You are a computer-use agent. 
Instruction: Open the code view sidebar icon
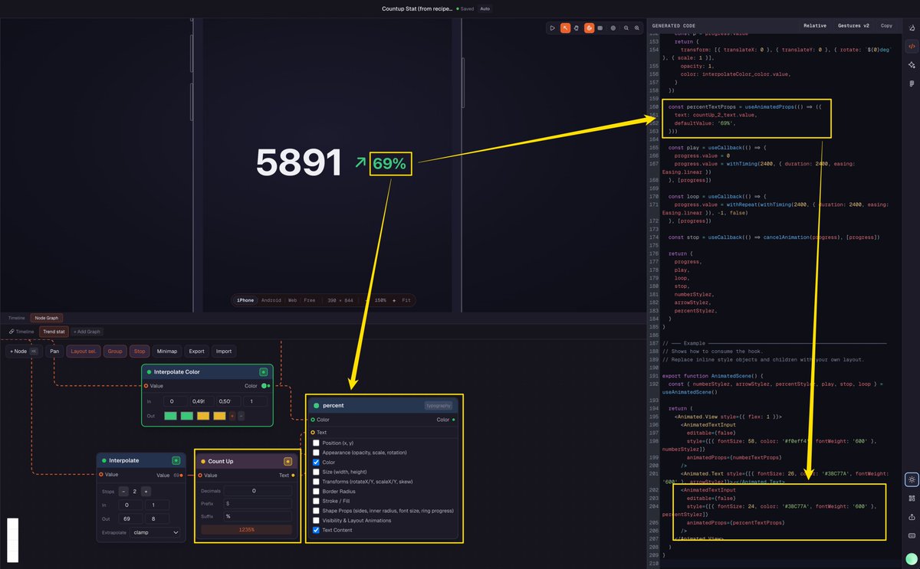(912, 46)
